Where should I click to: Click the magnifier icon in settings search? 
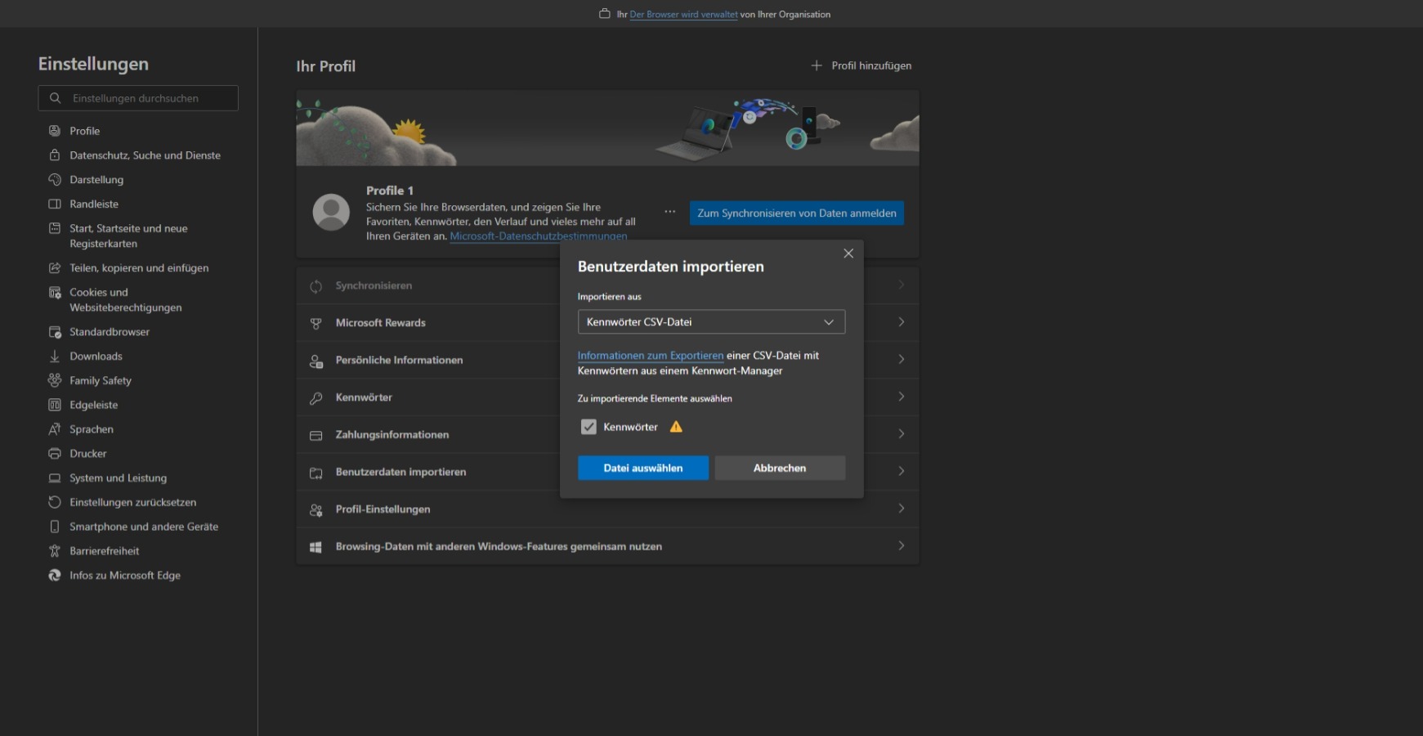(55, 98)
